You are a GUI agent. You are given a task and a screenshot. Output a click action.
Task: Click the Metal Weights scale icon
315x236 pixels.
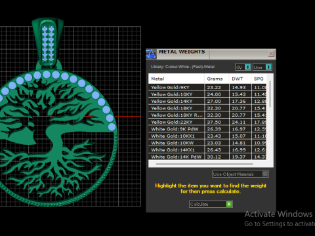click(151, 54)
